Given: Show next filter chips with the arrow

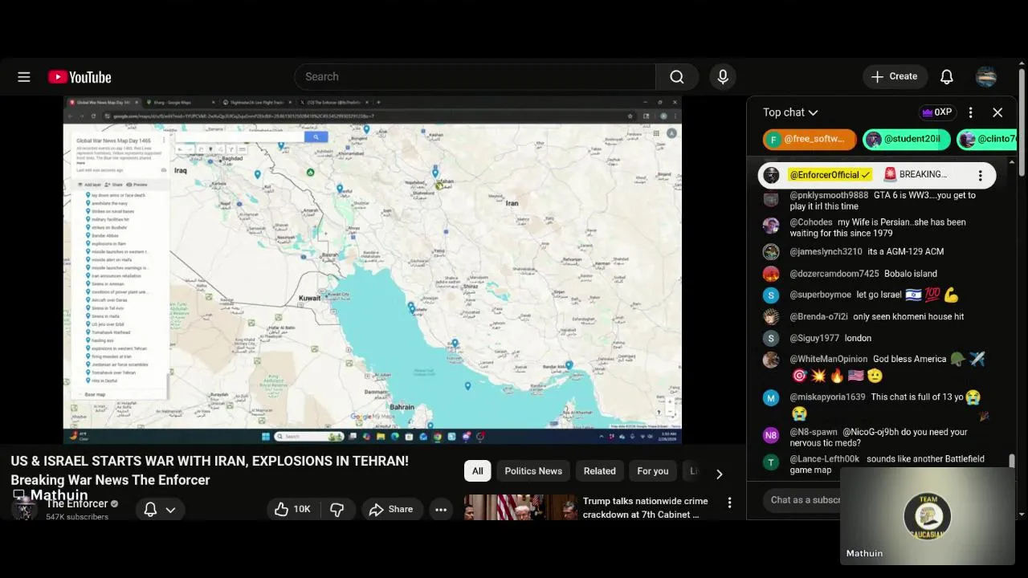Looking at the screenshot, I should tap(719, 474).
